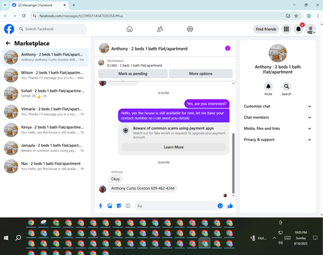Open the Groups icon in top navigation
The image size is (323, 255).
tap(190, 29)
